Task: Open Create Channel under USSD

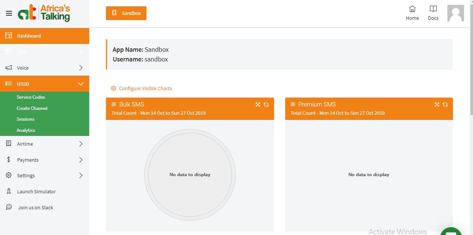Action: (x=32, y=108)
